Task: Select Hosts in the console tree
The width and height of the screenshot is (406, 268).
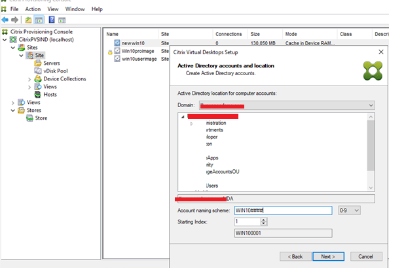Action: (50, 94)
